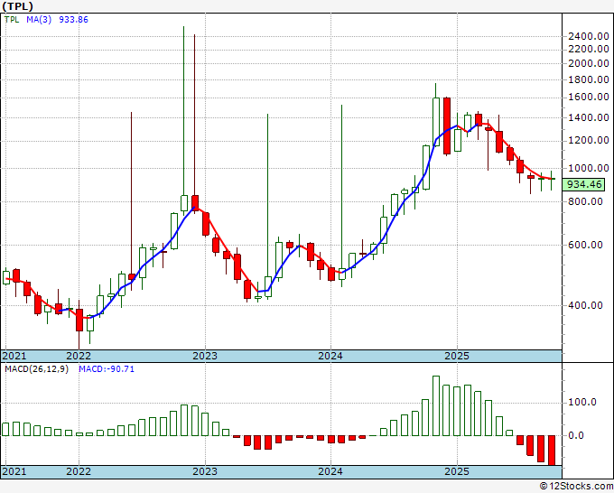Click 2022 on the price chart timeline
The width and height of the screenshot is (614, 493).
coord(79,356)
